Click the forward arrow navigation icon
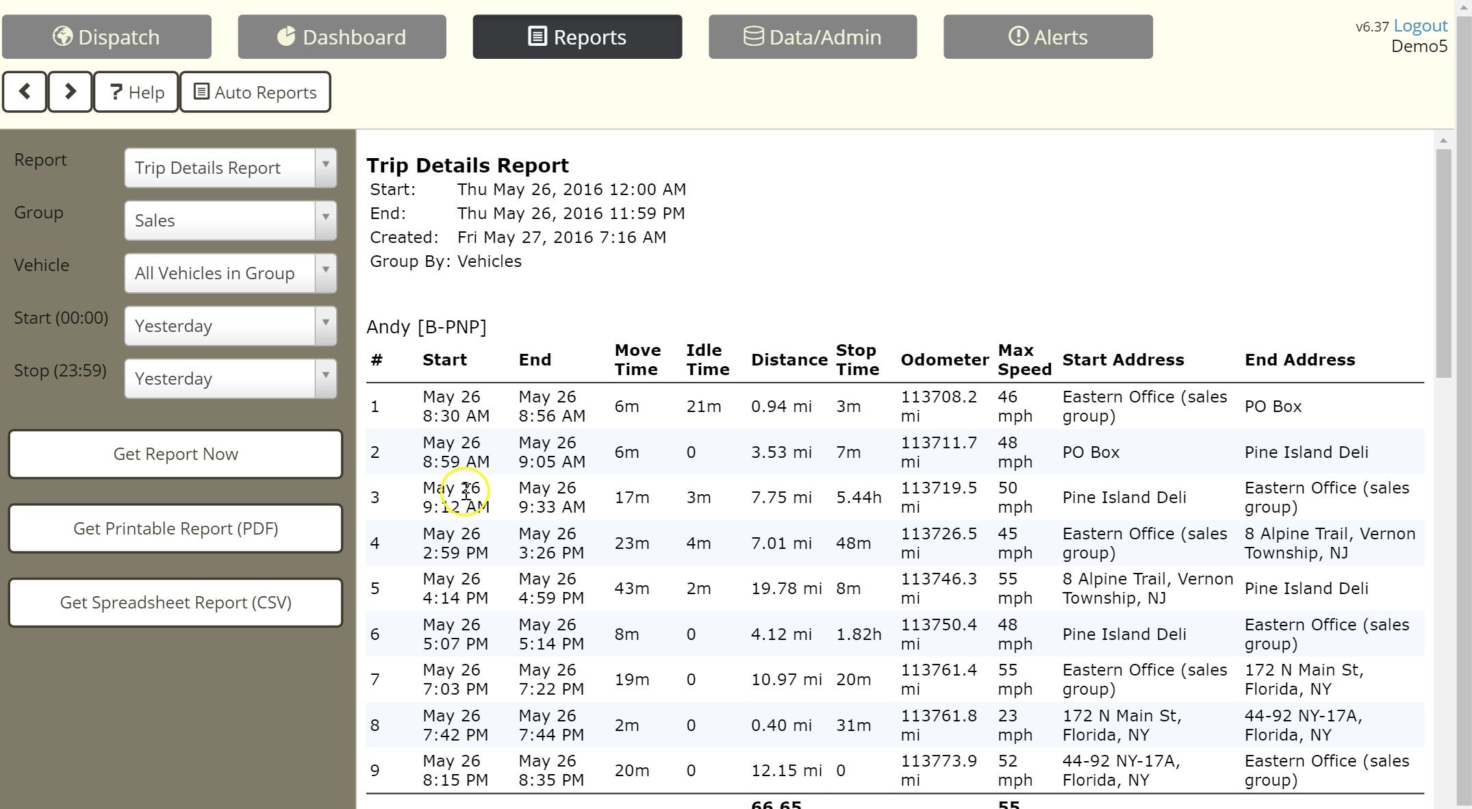The width and height of the screenshot is (1472, 809). 70,92
